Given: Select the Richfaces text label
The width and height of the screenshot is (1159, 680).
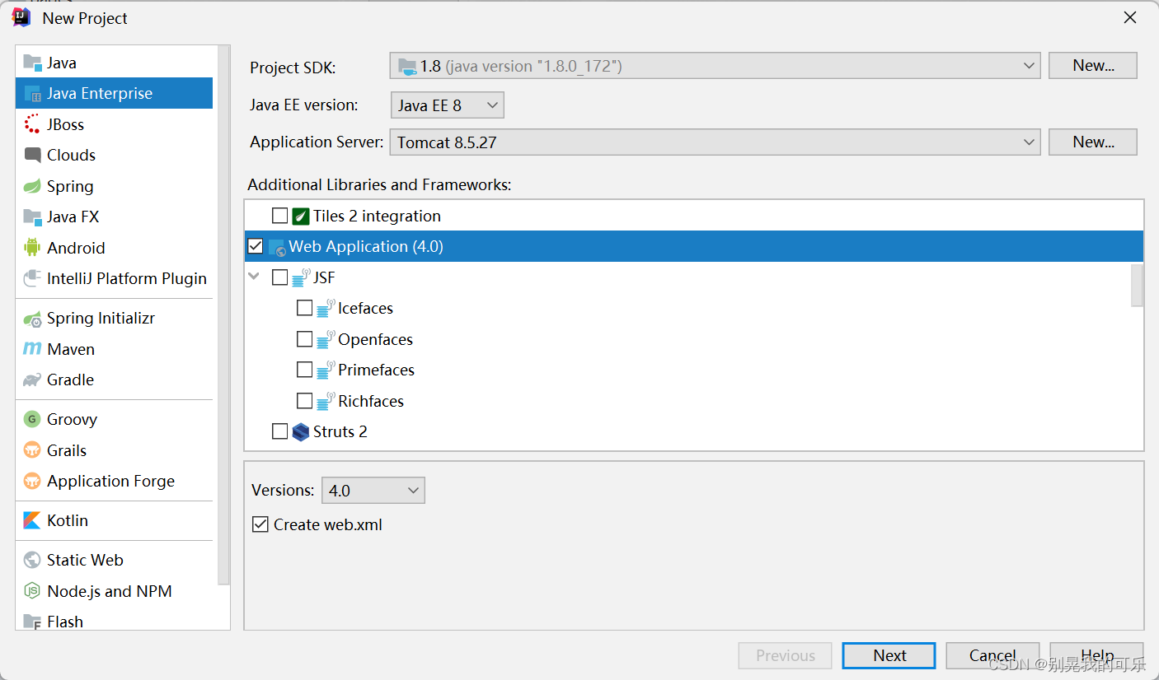Looking at the screenshot, I should coord(371,401).
